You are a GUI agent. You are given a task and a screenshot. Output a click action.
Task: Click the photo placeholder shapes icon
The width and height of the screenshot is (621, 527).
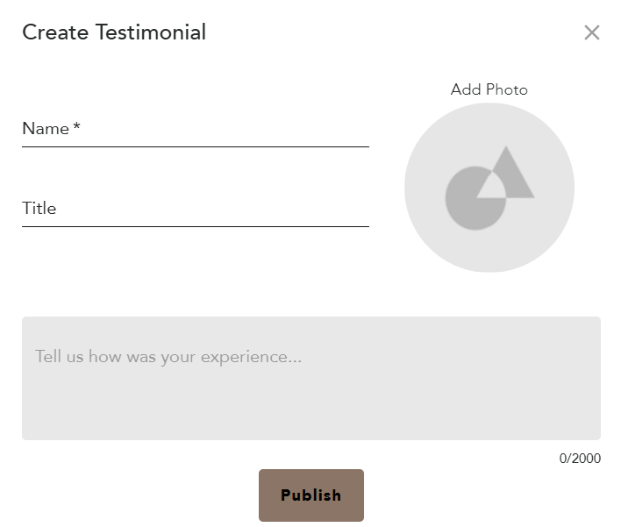[x=489, y=189]
